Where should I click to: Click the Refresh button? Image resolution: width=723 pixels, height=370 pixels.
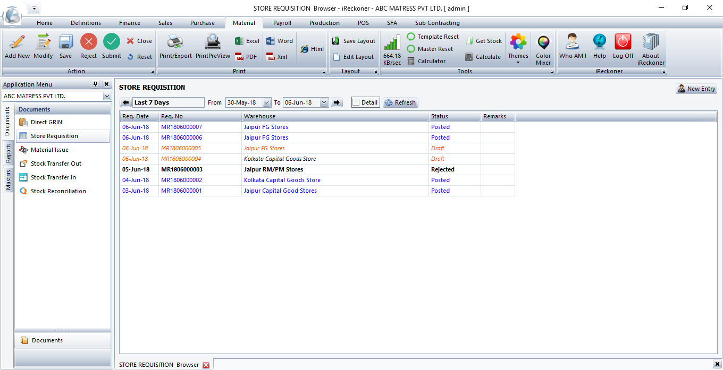[x=400, y=102]
